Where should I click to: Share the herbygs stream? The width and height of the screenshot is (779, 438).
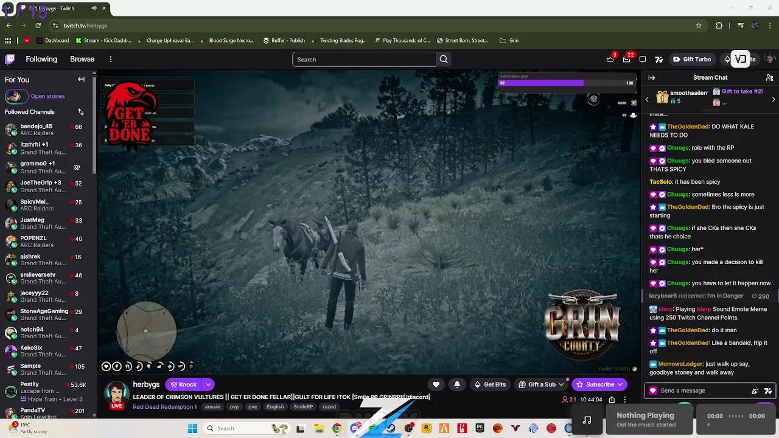tap(612, 400)
